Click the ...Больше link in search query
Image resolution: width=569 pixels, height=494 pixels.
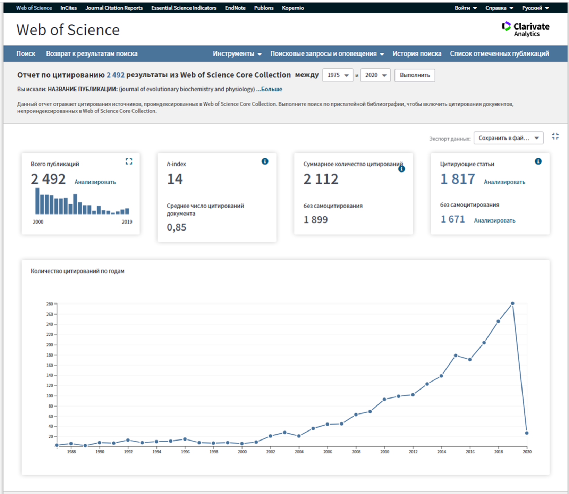(269, 89)
